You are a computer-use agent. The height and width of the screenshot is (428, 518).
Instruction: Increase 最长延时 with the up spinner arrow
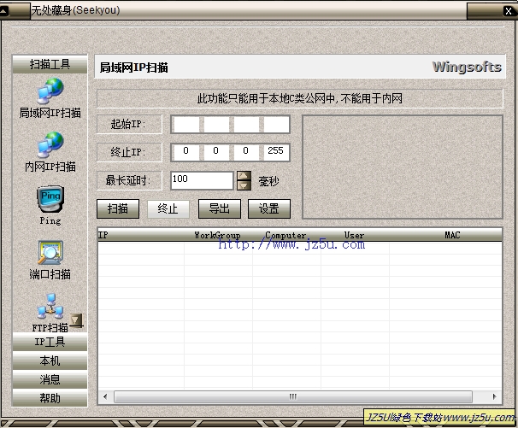point(244,176)
